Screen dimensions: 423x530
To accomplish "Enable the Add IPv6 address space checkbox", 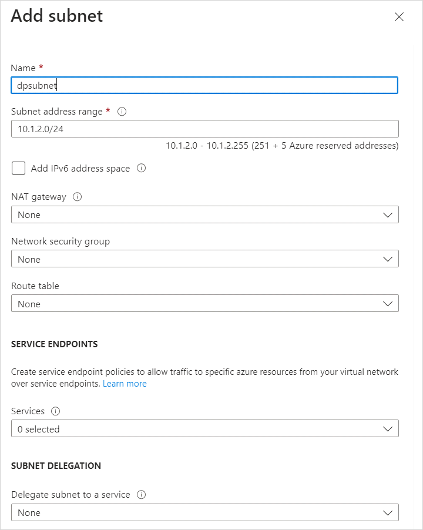I will pyautogui.click(x=19, y=169).
